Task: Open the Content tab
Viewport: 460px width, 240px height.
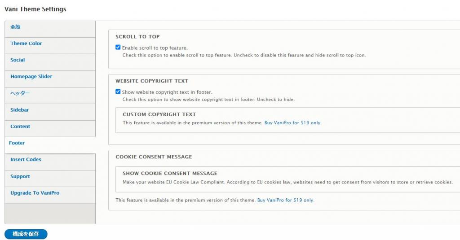Action: (50, 128)
